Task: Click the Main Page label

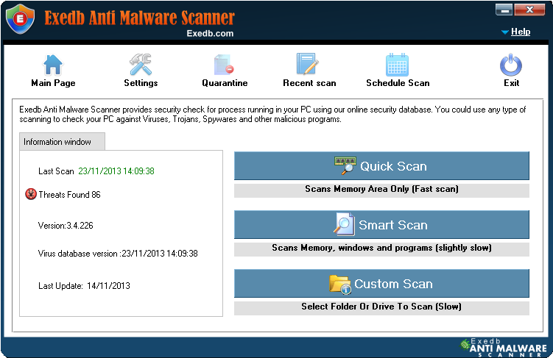Action: click(53, 83)
